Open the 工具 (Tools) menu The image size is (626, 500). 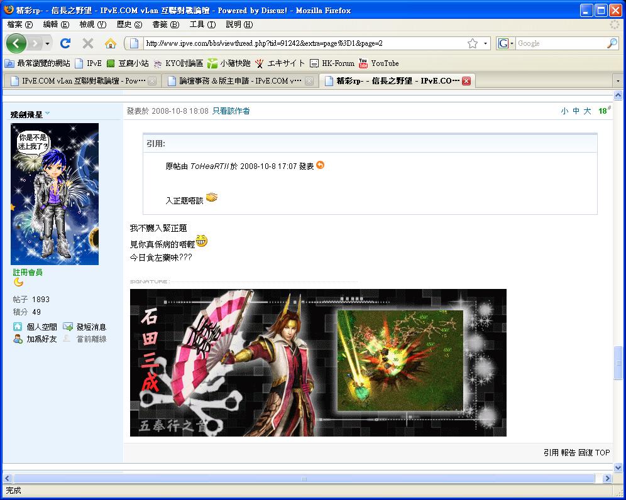click(x=202, y=24)
